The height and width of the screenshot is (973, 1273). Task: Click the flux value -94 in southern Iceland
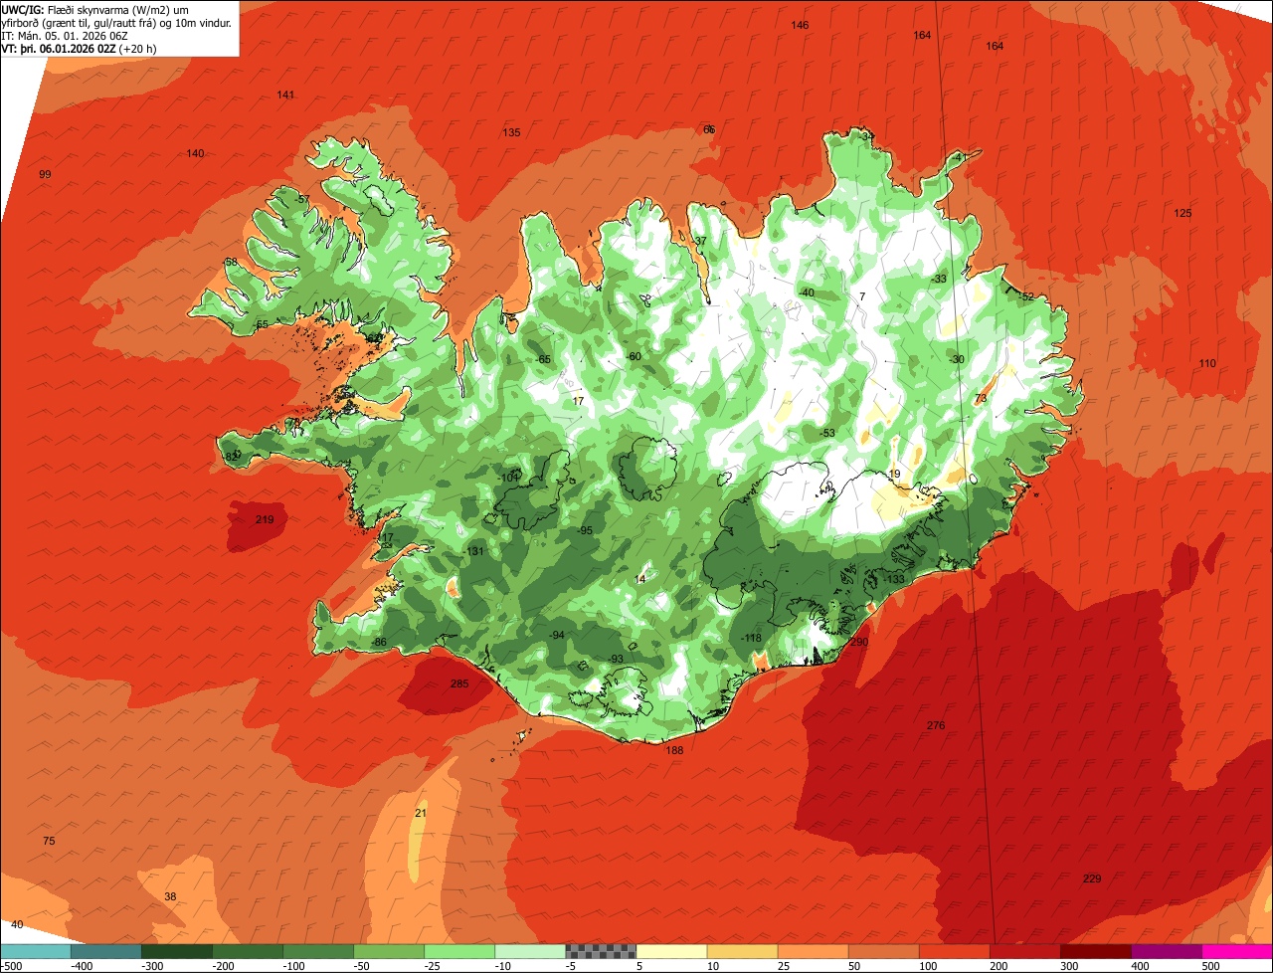coord(557,635)
